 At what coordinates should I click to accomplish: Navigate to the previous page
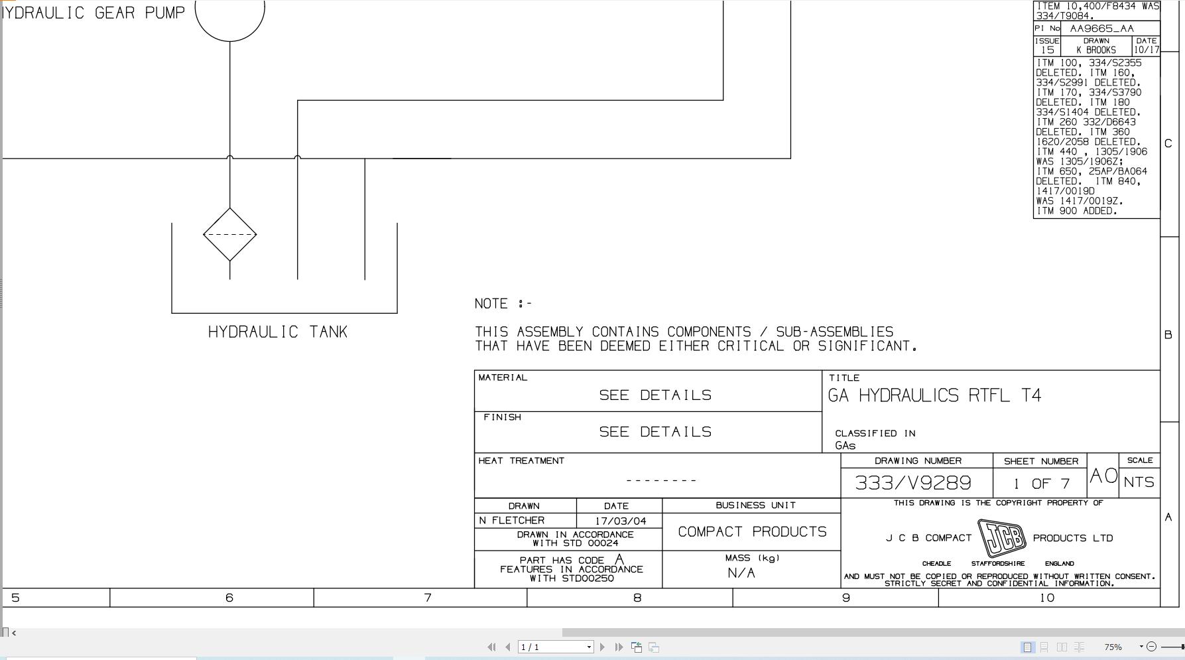tap(507, 646)
